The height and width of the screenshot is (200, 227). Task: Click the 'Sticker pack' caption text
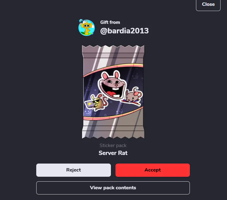point(113,145)
